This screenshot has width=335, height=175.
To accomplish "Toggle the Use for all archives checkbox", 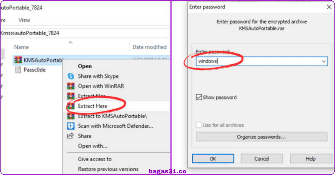I will click(199, 125).
